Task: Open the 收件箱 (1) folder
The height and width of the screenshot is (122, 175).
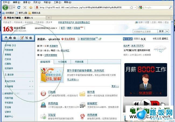Action: (10, 45)
